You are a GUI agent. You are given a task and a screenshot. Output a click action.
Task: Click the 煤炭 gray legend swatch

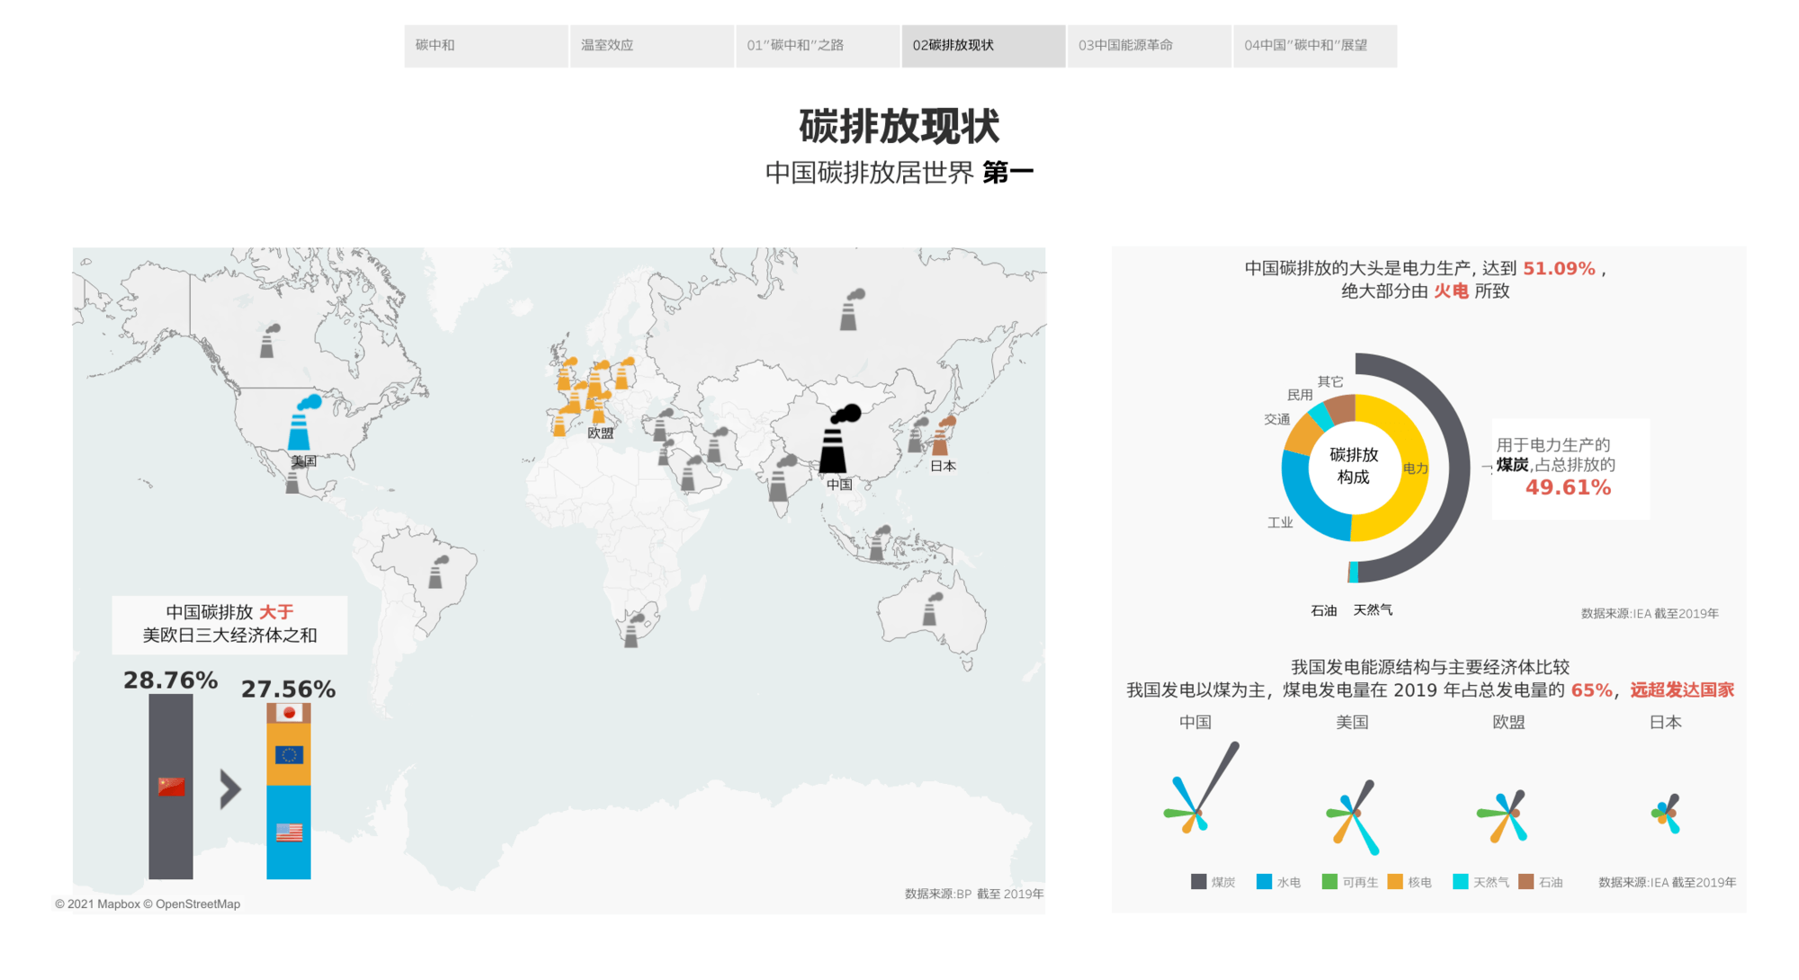pyautogui.click(x=1198, y=882)
